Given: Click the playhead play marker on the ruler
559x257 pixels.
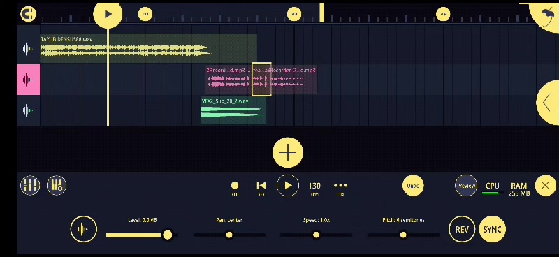Looking at the screenshot, I should point(108,14).
